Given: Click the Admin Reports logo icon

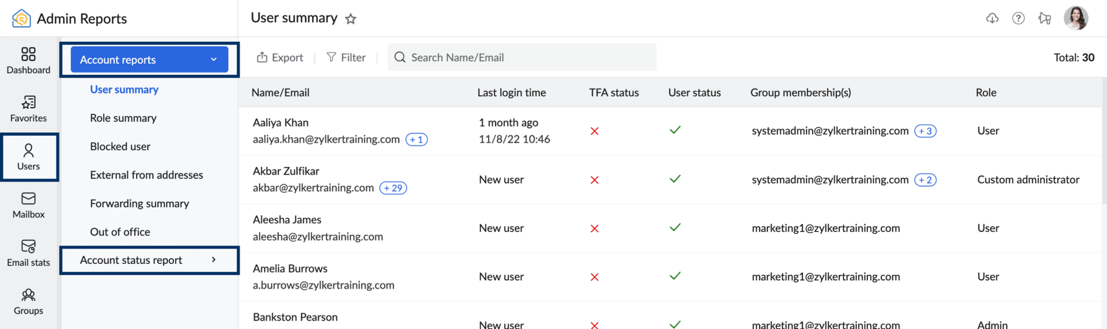Looking at the screenshot, I should (21, 18).
